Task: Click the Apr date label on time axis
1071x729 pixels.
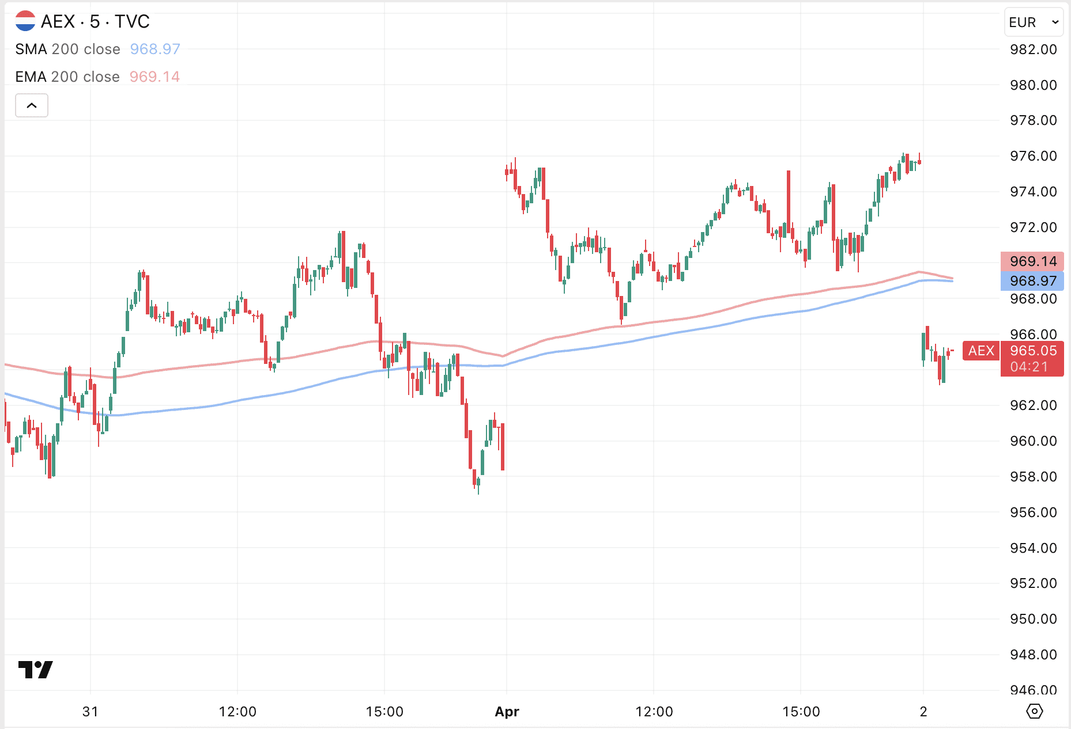Action: point(507,712)
